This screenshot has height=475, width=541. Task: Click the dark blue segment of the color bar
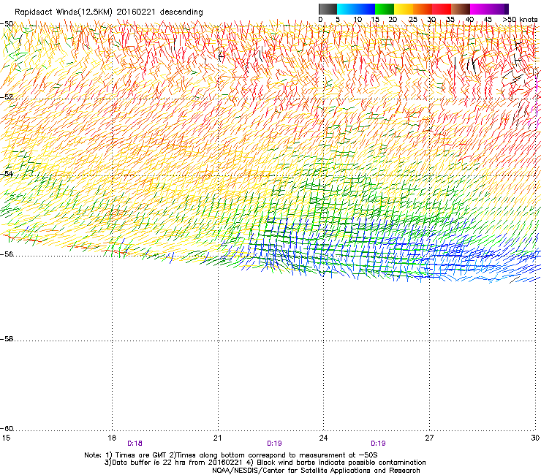coord(366,9)
